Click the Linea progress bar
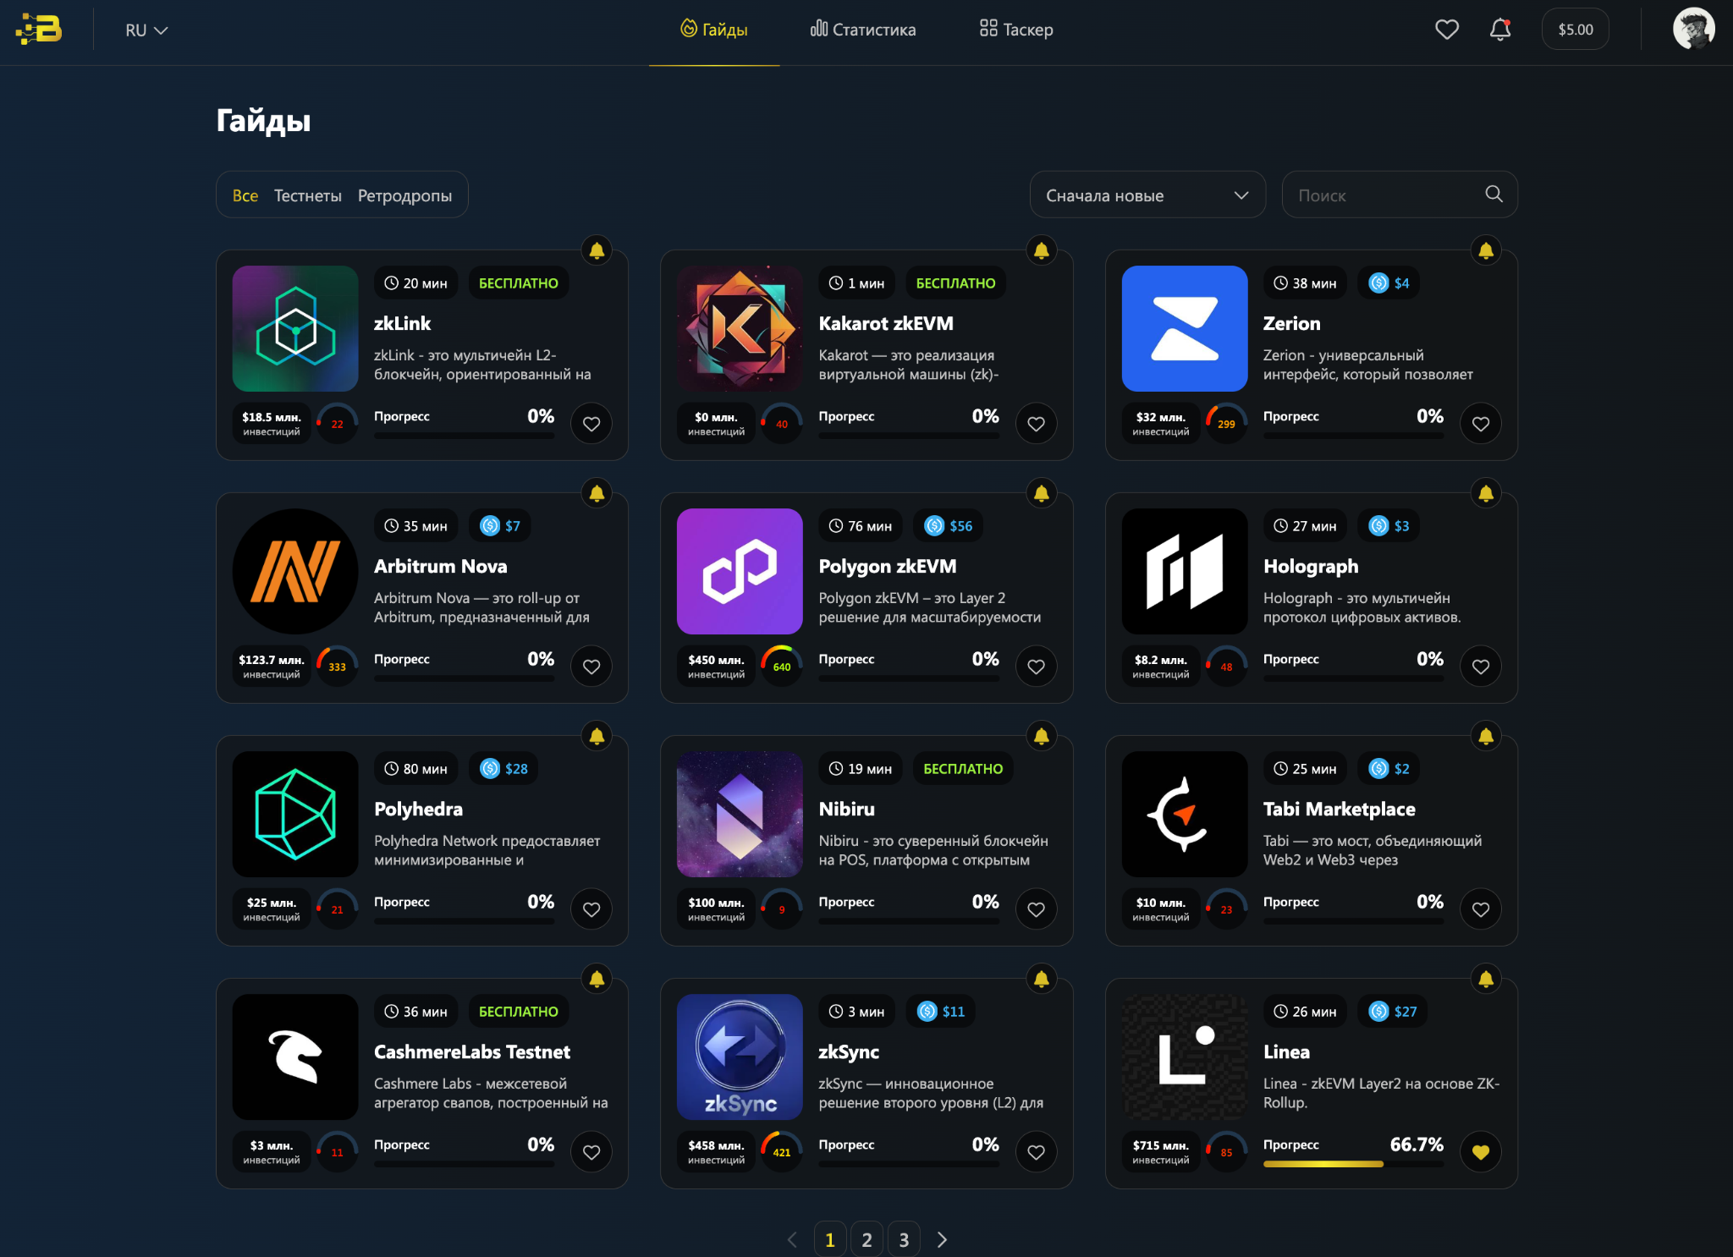This screenshot has height=1257, width=1733. point(1352,1164)
